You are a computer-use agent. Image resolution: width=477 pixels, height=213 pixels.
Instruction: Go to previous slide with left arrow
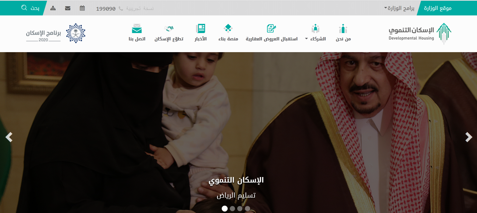point(9,137)
